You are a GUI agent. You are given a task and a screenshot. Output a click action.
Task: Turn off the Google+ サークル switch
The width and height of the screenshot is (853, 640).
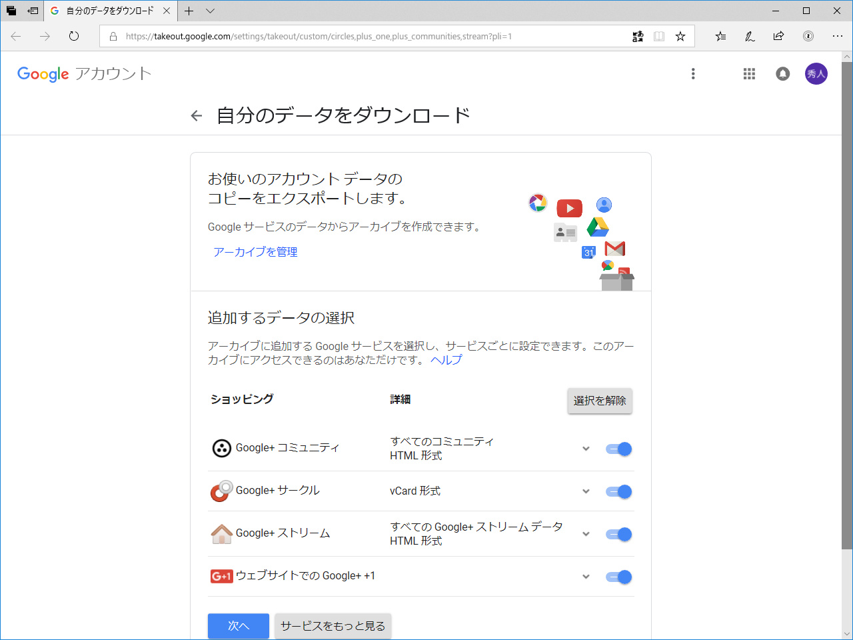point(618,491)
